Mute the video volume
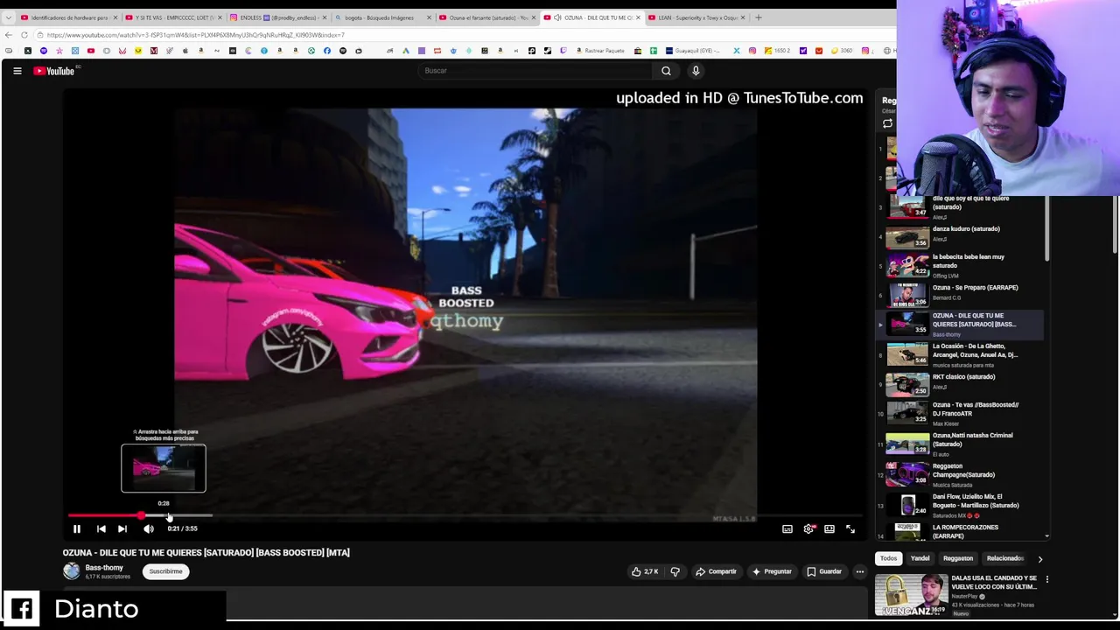Image resolution: width=1120 pixels, height=630 pixels. click(x=149, y=528)
